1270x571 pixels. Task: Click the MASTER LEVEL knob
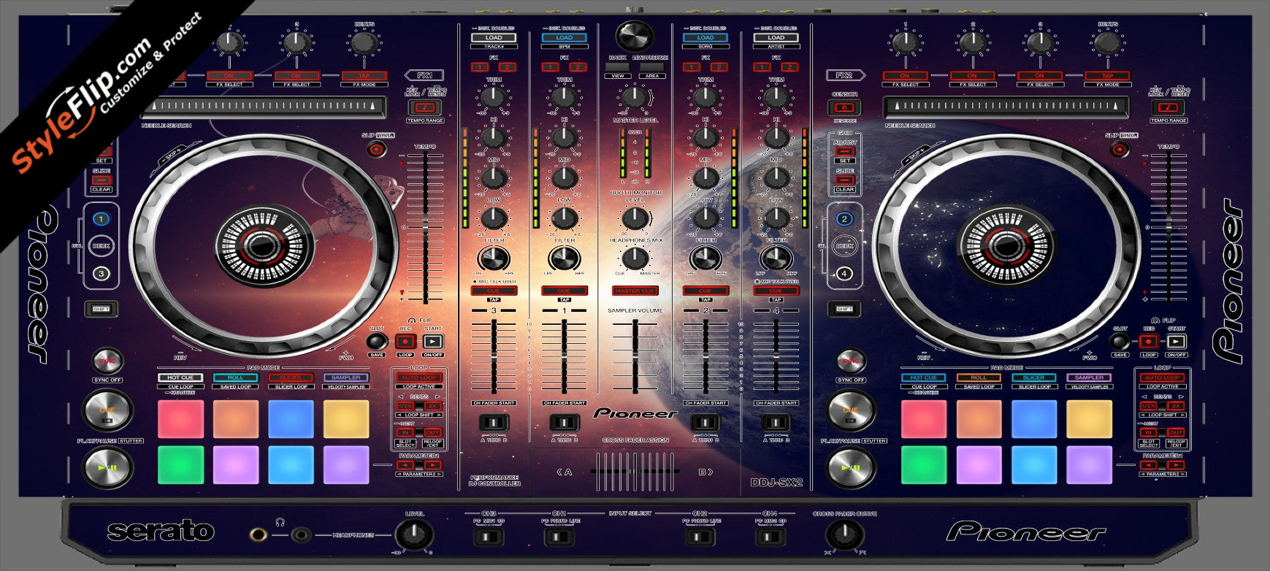pyautogui.click(x=635, y=96)
